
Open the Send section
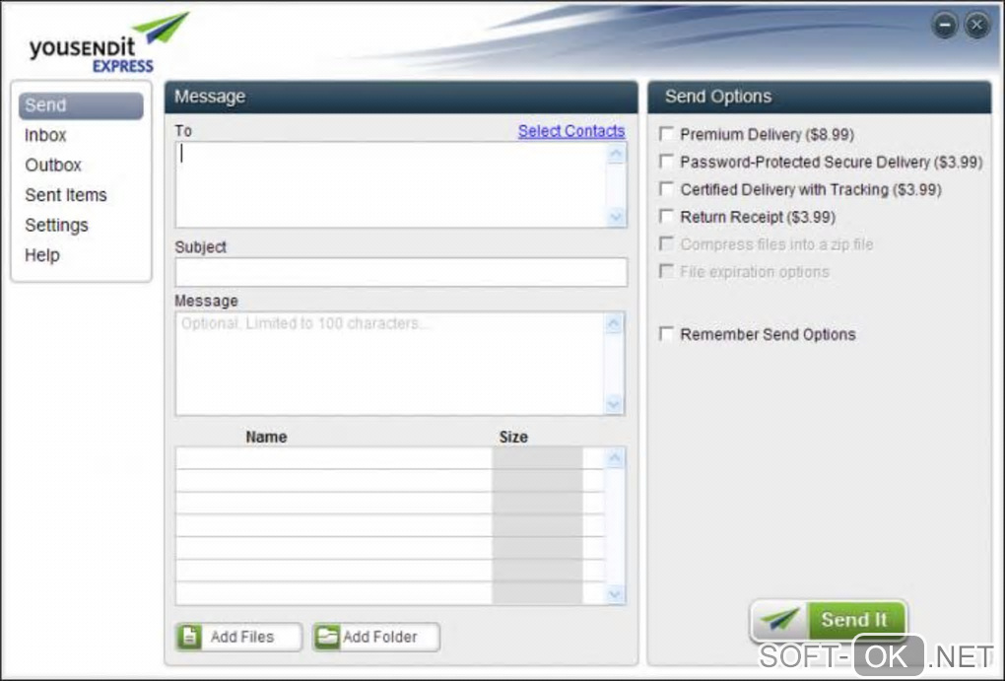pos(81,105)
